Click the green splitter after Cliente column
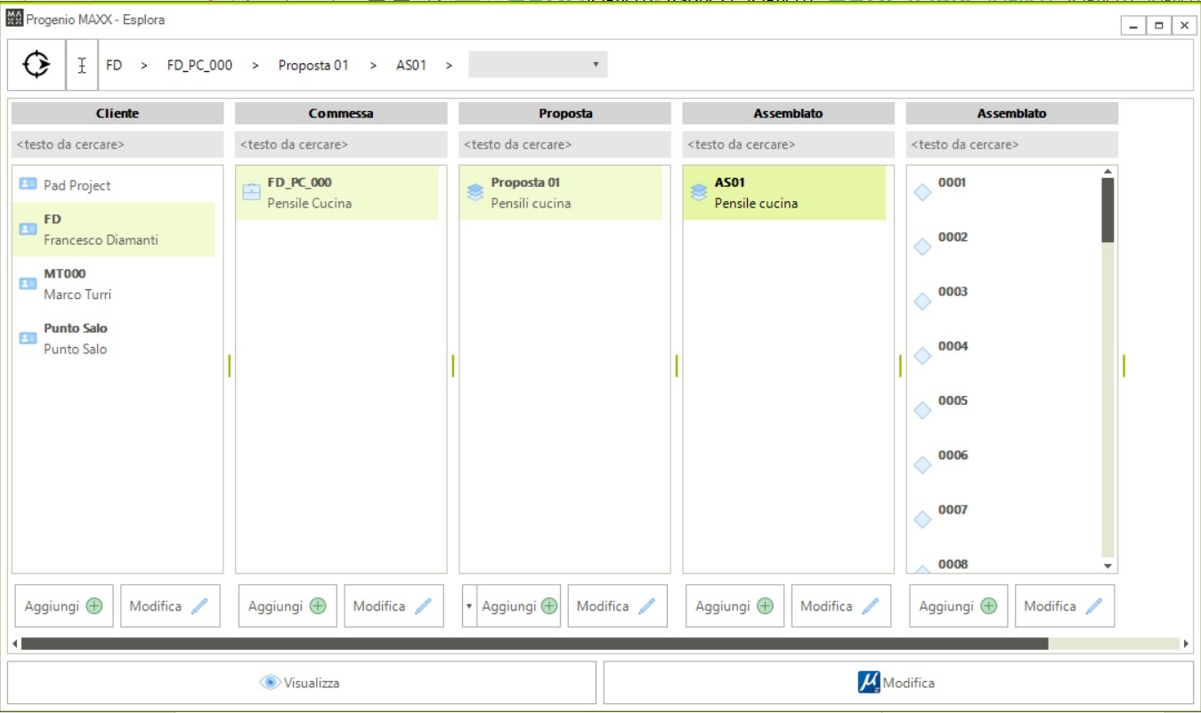Image resolution: width=1201 pixels, height=713 pixels. click(229, 366)
